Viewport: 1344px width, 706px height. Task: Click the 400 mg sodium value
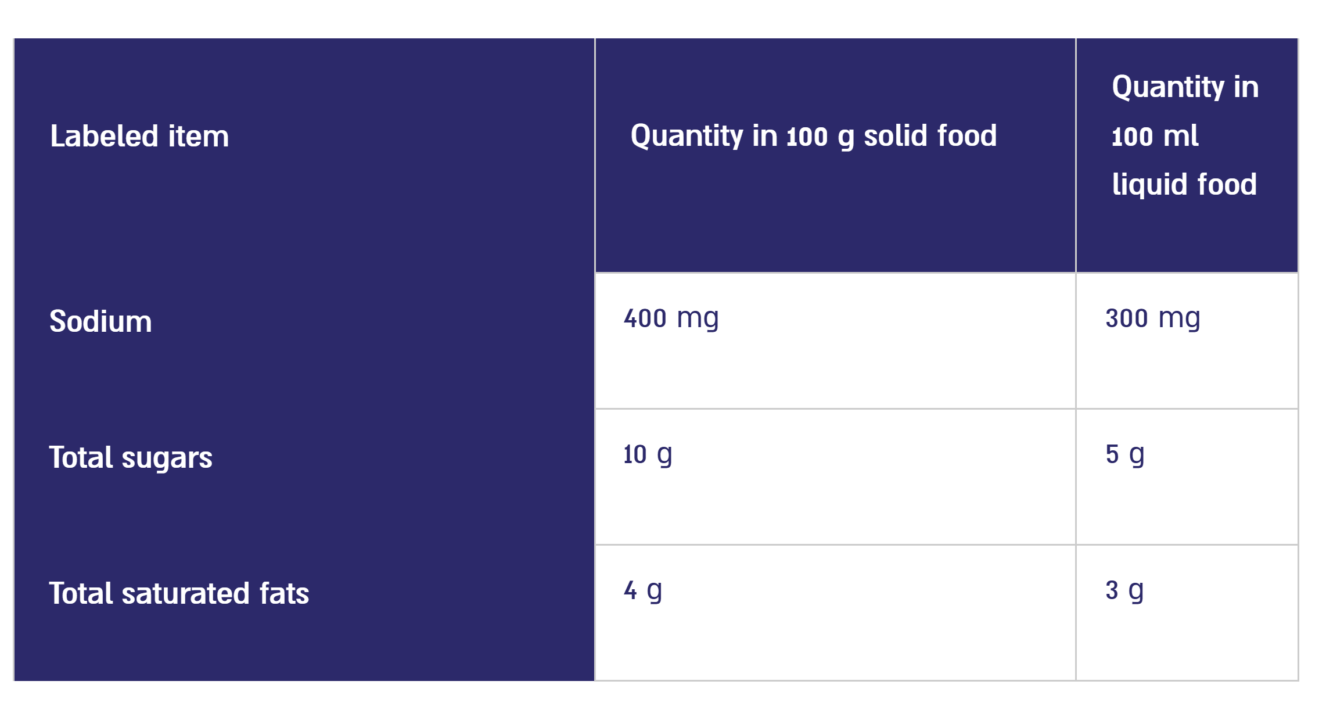(671, 318)
